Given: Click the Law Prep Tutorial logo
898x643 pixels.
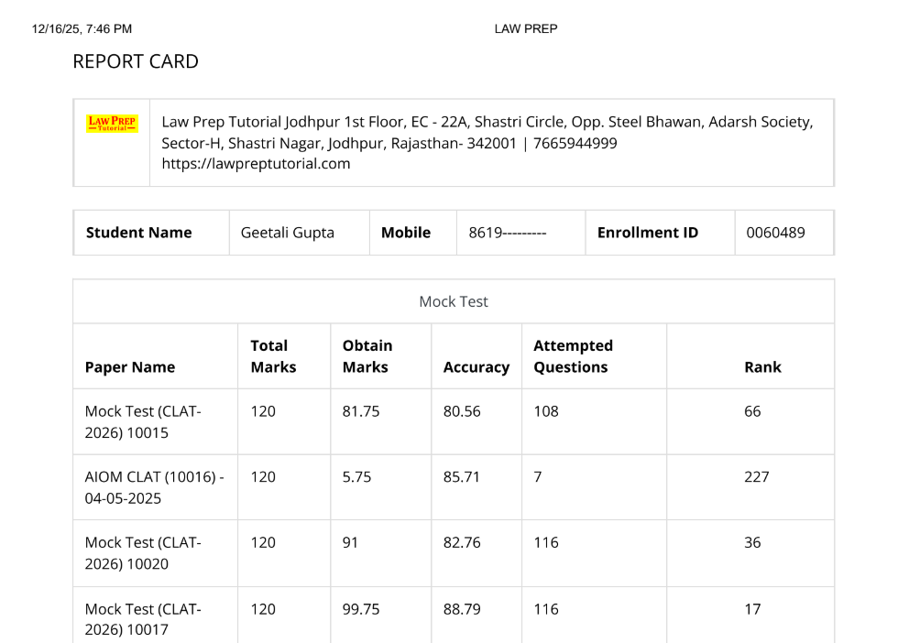Looking at the screenshot, I should point(111,124).
